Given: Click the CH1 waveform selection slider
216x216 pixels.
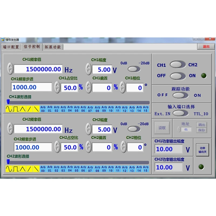Looking at the screenshot, I should coord(78,102).
